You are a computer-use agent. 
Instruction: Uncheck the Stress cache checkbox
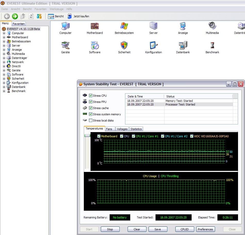(91, 108)
